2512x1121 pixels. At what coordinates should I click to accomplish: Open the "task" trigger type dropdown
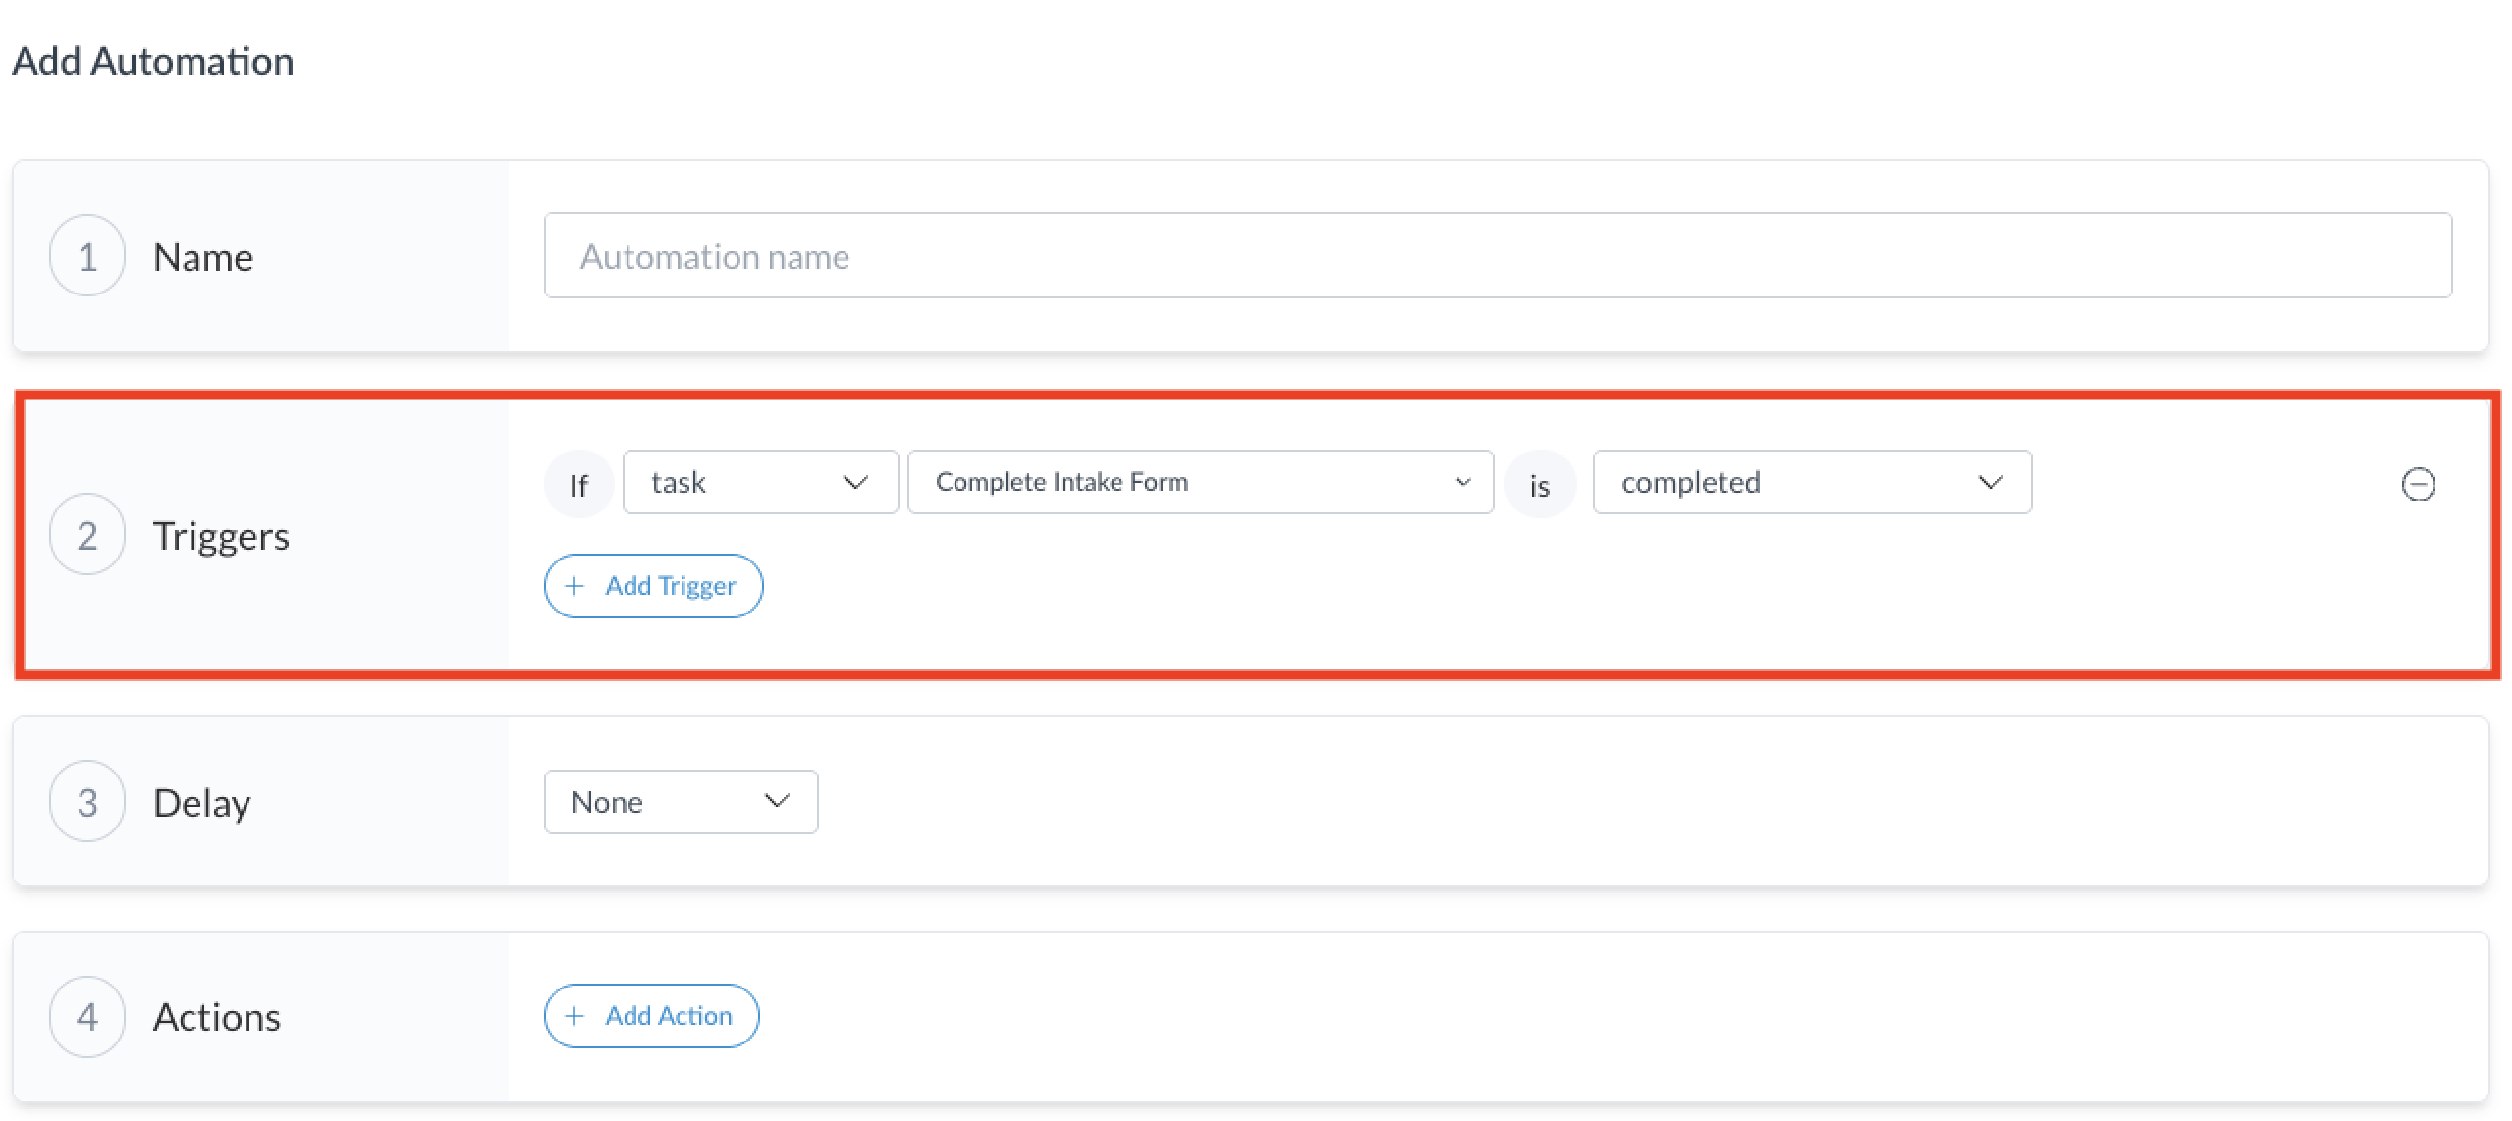pyautogui.click(x=759, y=482)
